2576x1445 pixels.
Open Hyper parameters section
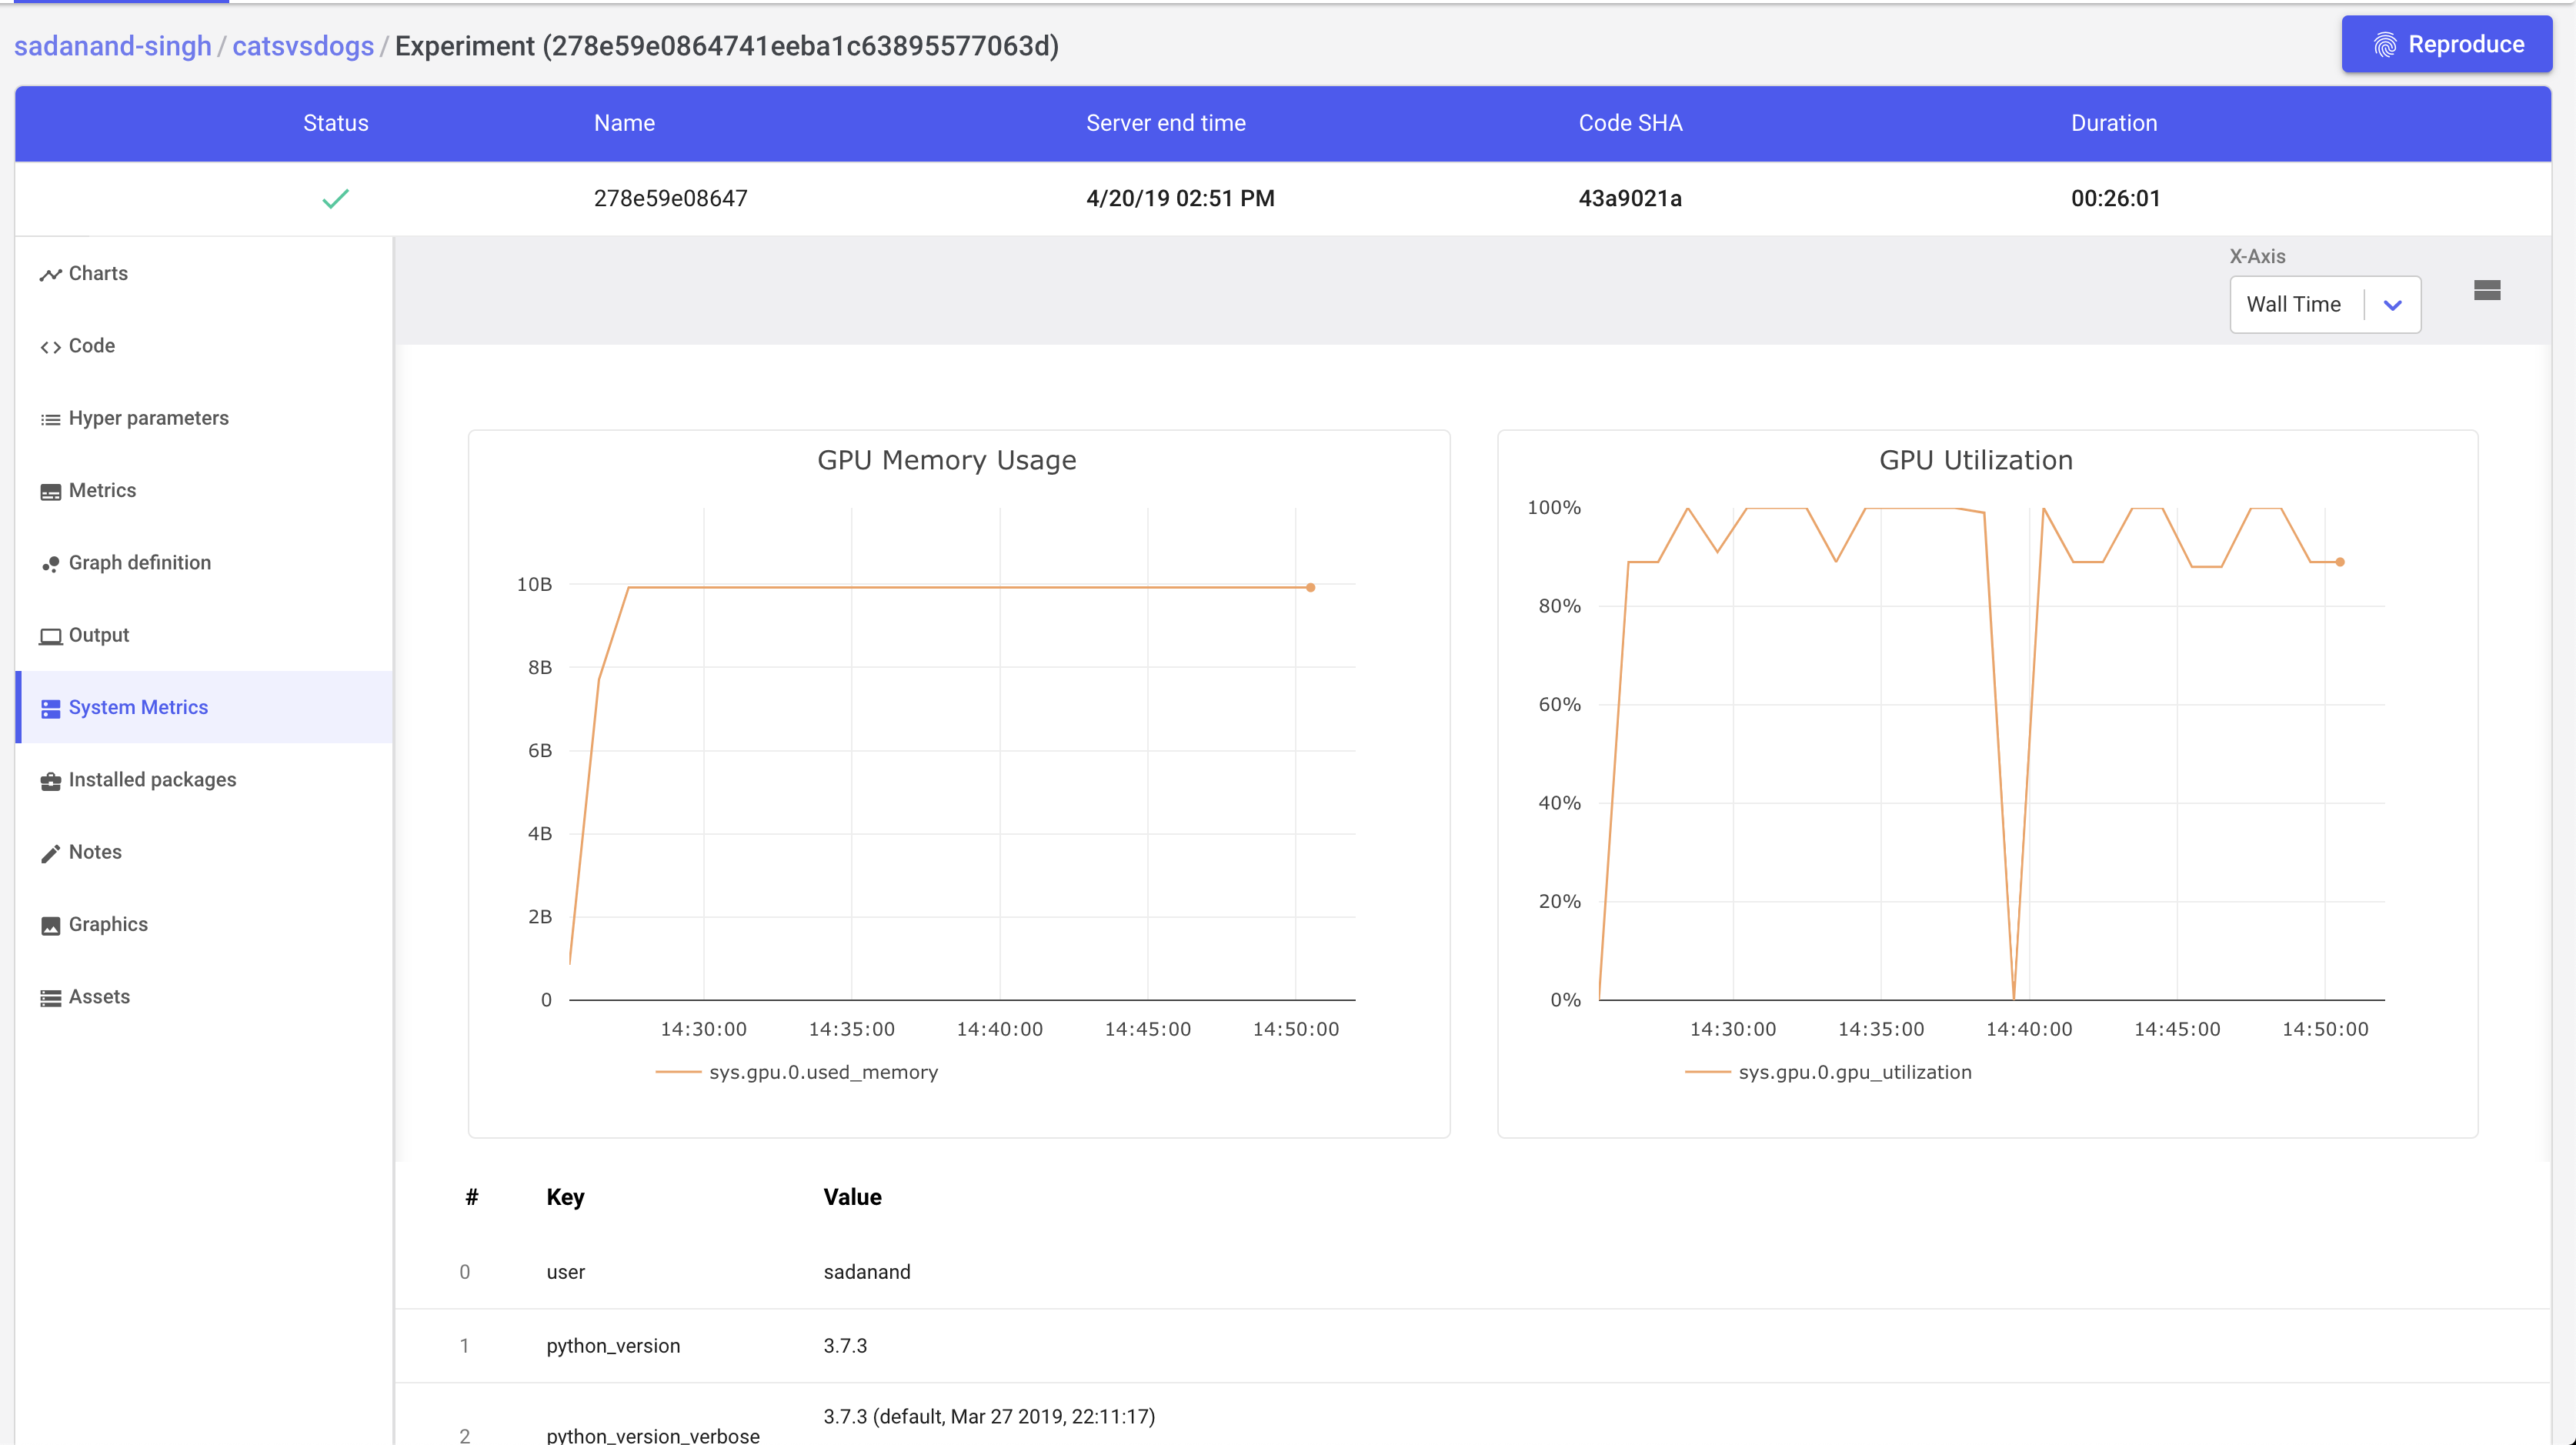pos(205,418)
